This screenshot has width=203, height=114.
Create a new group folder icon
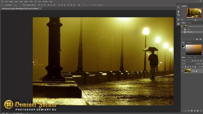point(198,111)
